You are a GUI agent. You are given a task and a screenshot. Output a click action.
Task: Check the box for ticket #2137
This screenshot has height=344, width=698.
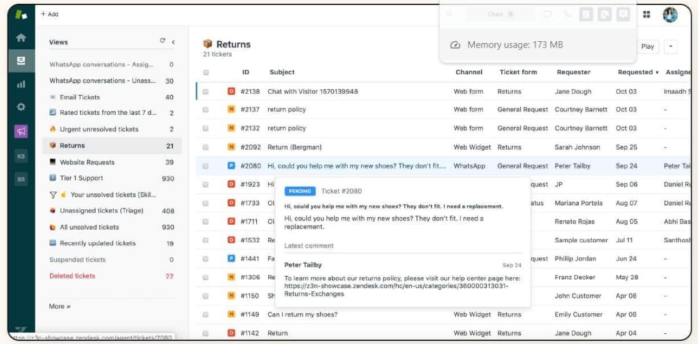pyautogui.click(x=206, y=110)
